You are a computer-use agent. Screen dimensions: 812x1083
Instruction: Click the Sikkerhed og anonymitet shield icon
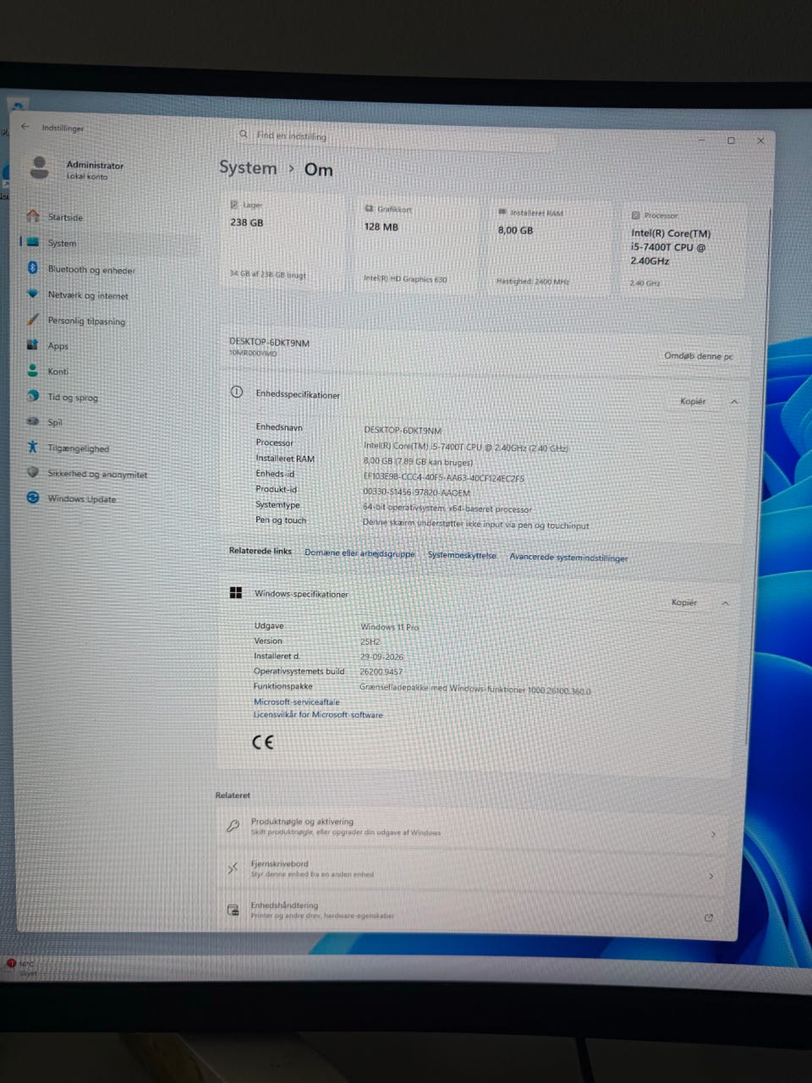(32, 472)
